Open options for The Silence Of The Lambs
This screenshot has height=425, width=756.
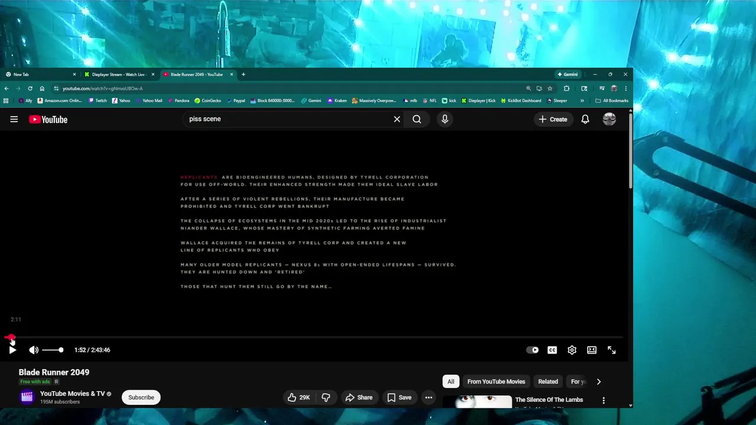604,400
